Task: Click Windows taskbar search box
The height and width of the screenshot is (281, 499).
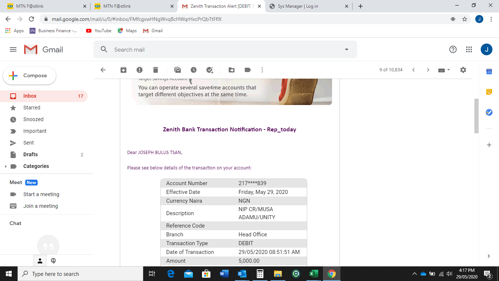Action: [x=80, y=274]
